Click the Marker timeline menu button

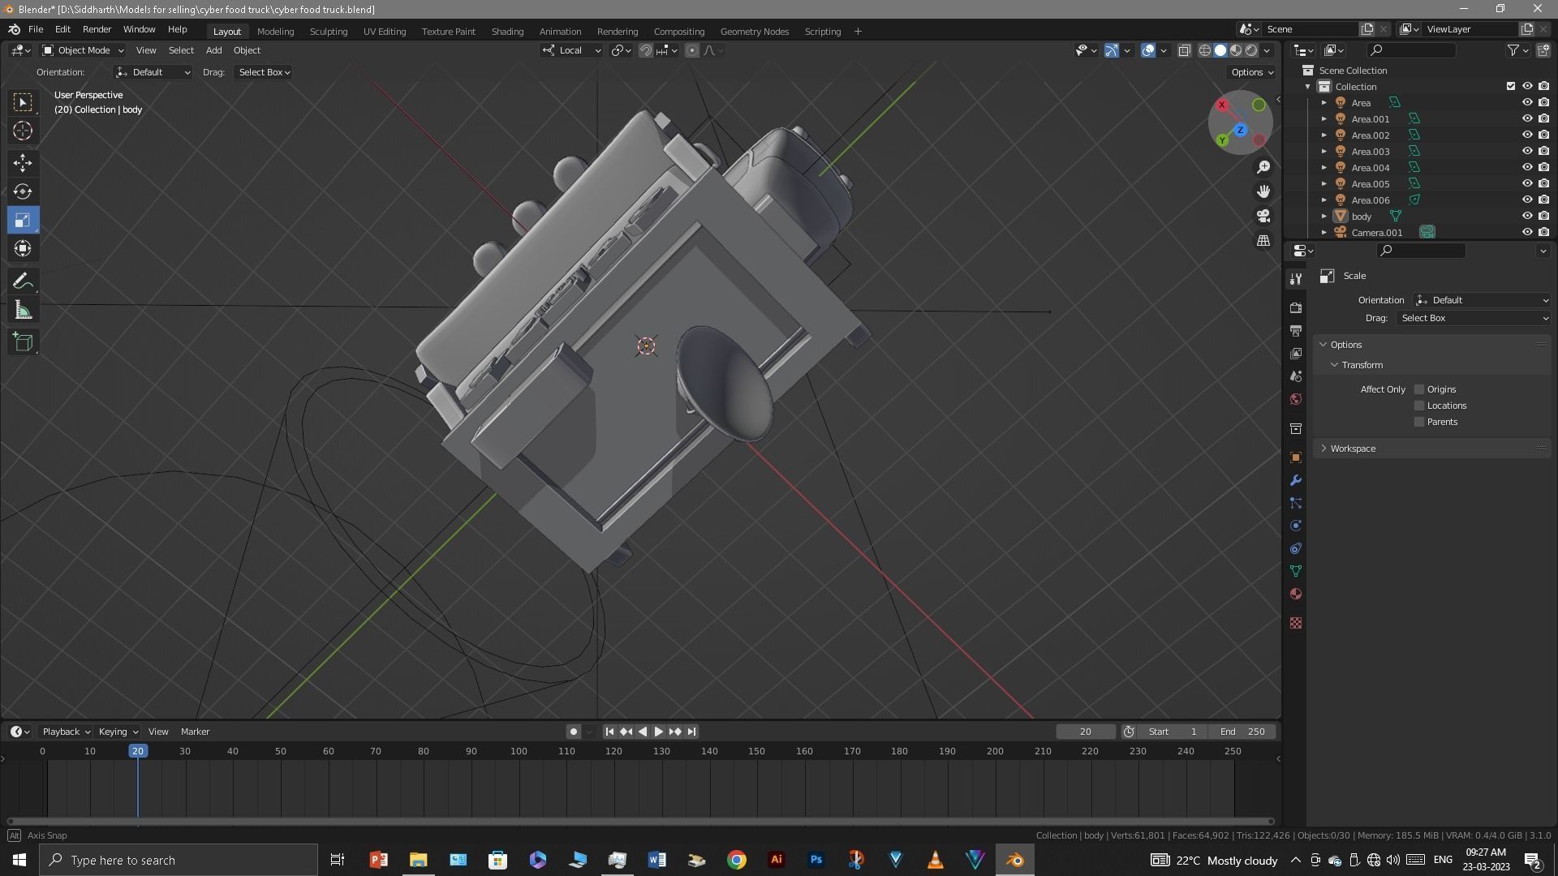coord(195,732)
